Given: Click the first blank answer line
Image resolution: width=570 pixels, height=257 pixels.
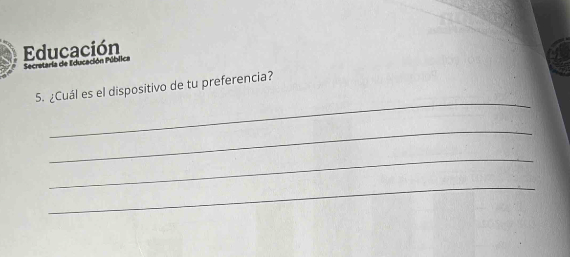Looking at the screenshot, I should click(290, 121).
